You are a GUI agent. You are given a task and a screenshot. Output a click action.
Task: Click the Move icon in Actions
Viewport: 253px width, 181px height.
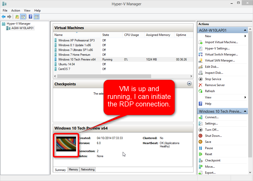[201, 167]
